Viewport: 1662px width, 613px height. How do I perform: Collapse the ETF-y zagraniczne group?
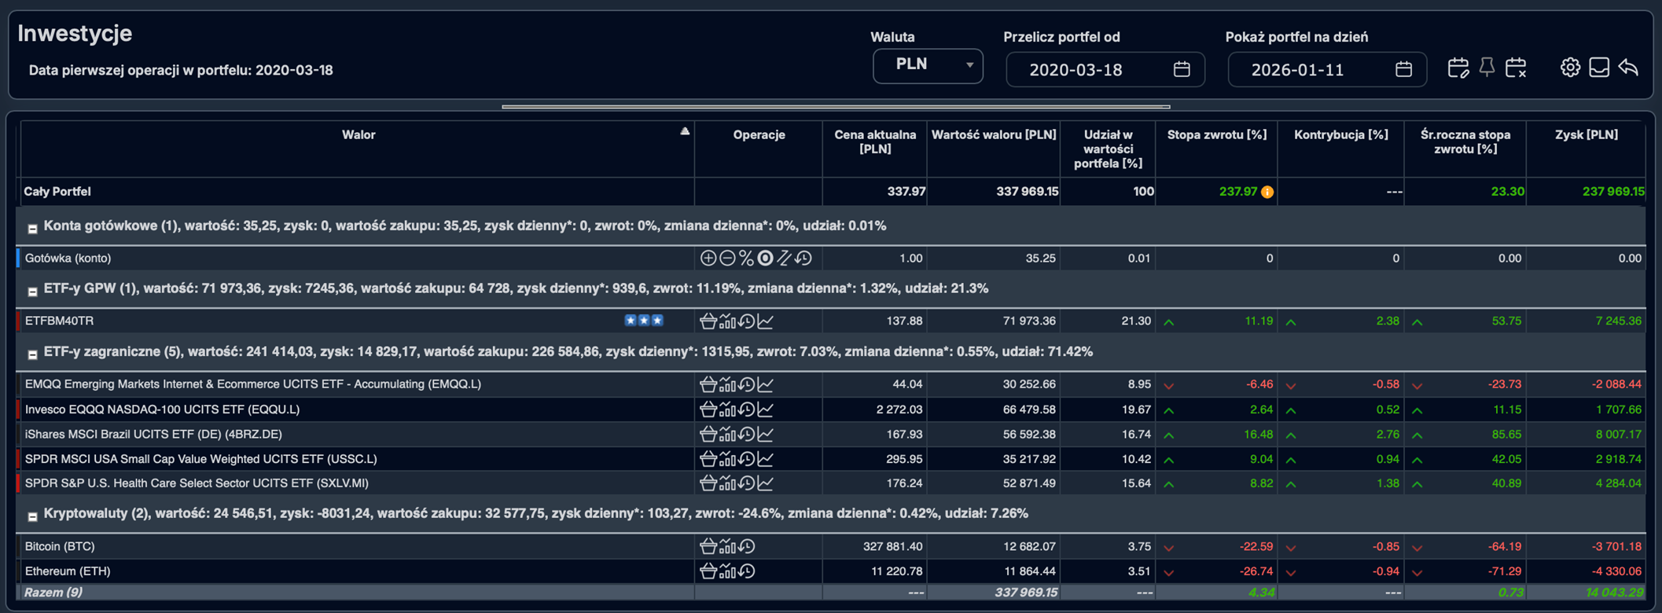(32, 354)
